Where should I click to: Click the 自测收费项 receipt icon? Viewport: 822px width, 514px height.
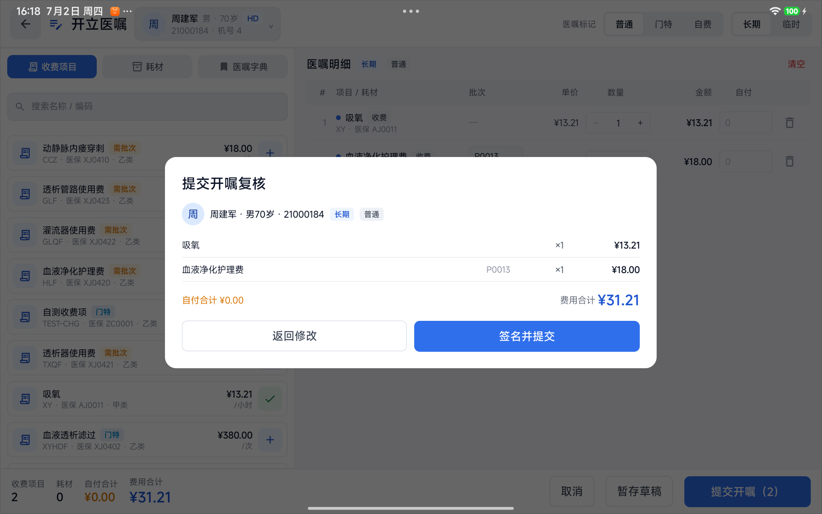[25, 317]
